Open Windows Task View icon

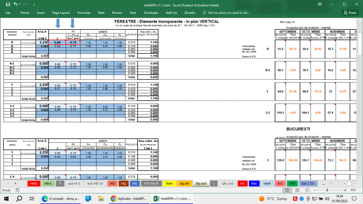(x=32, y=199)
